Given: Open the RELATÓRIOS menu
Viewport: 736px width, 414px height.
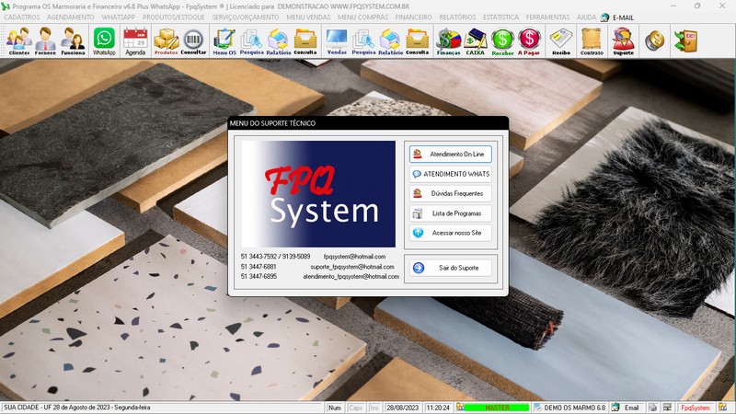Looking at the screenshot, I should click(457, 17).
